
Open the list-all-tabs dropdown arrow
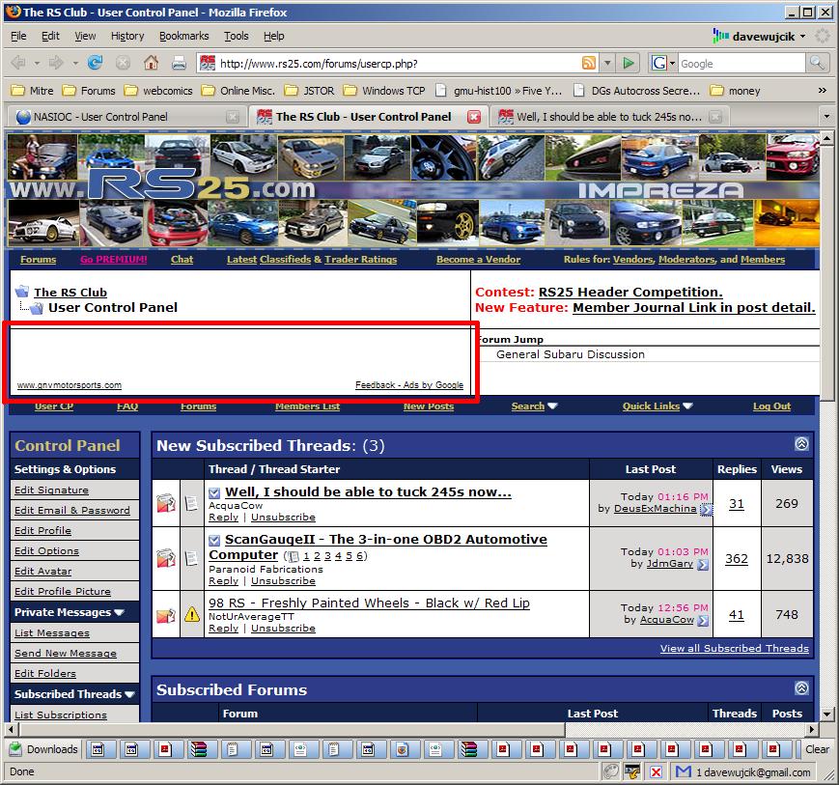click(x=826, y=116)
